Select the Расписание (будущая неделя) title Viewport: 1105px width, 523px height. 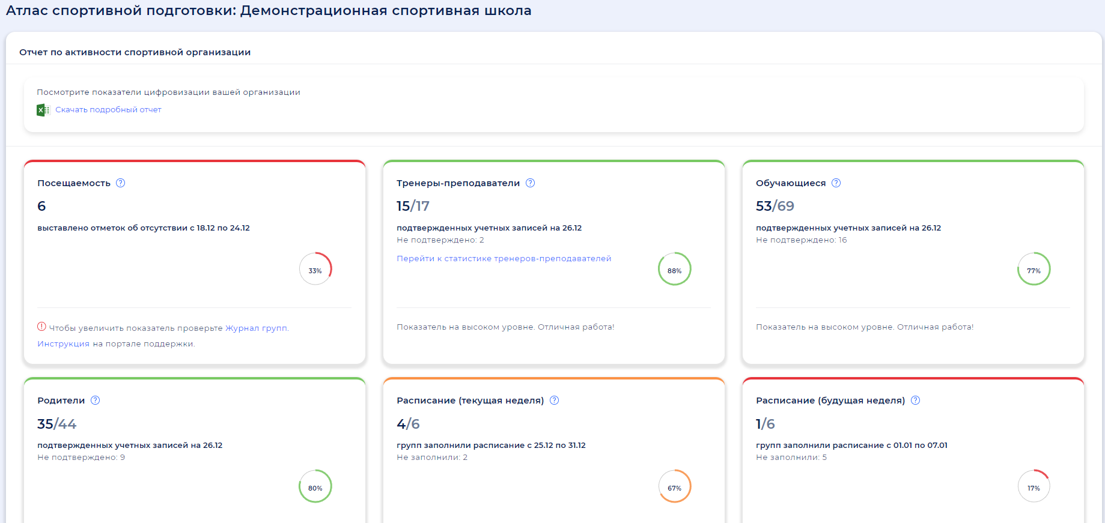tap(830, 401)
